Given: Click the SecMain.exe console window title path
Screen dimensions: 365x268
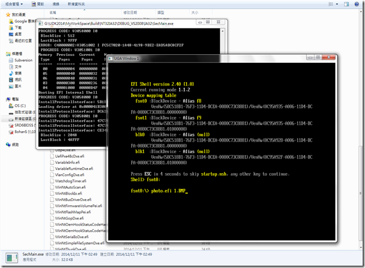Looking at the screenshot, I should click(x=108, y=23).
